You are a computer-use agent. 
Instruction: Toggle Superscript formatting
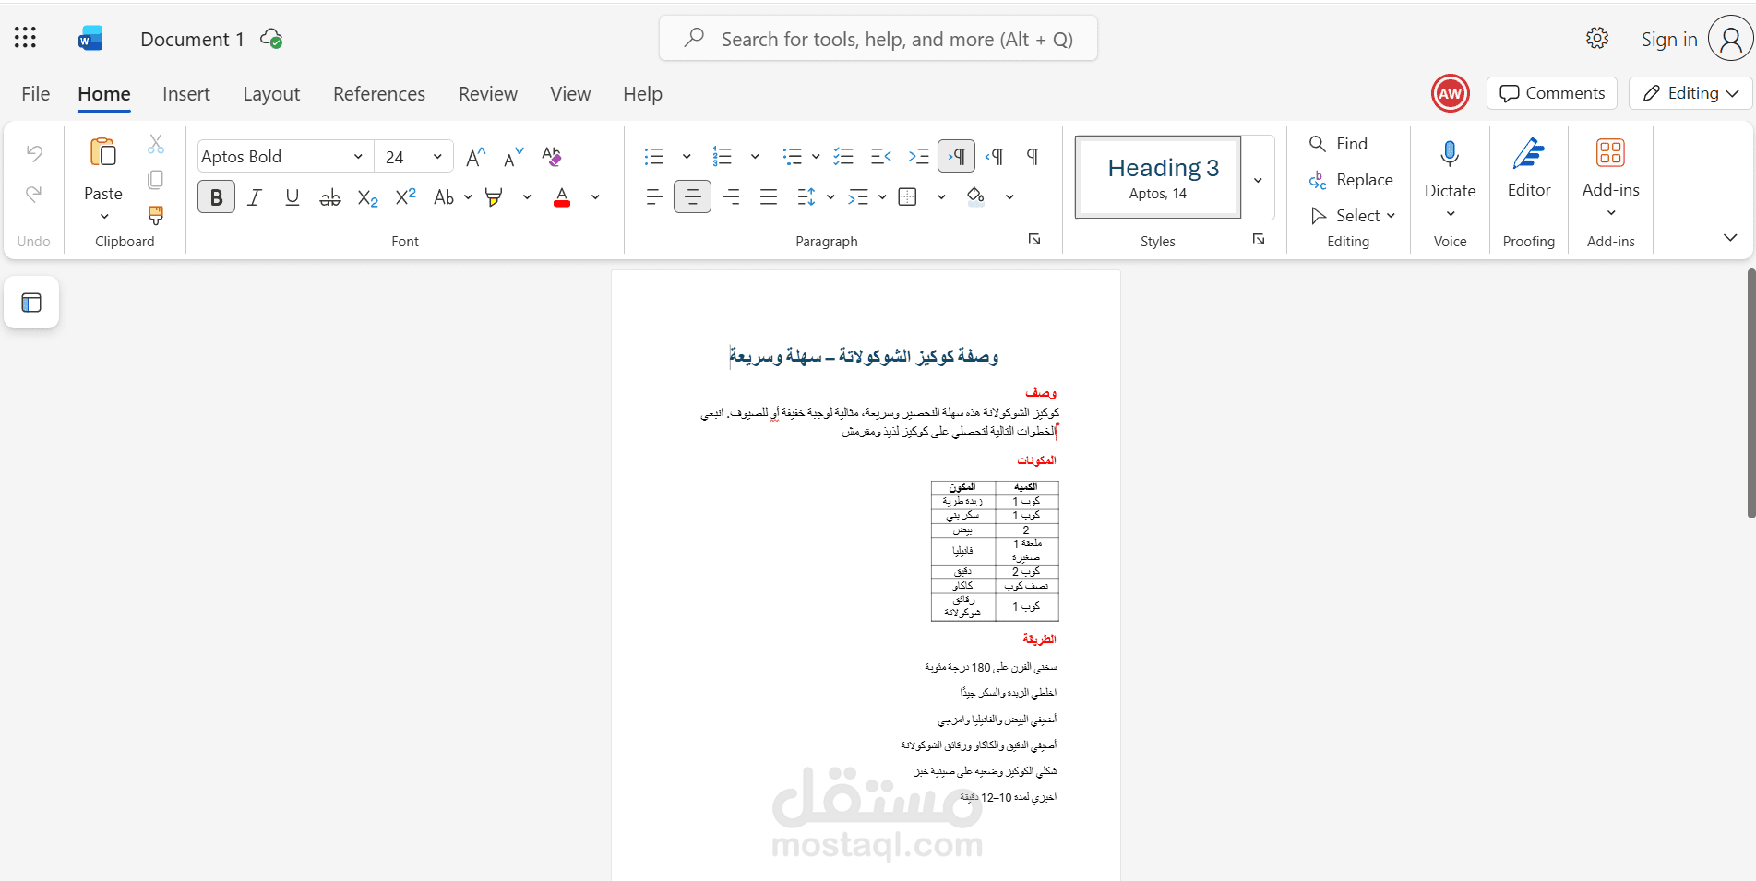tap(405, 197)
